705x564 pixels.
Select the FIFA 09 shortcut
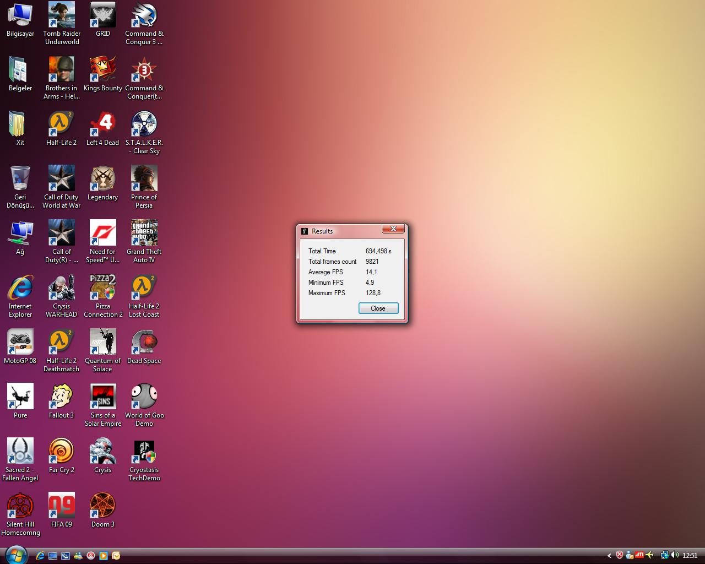click(62, 511)
